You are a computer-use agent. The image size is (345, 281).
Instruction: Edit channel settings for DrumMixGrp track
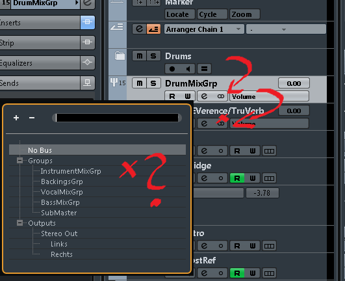[x=204, y=96]
